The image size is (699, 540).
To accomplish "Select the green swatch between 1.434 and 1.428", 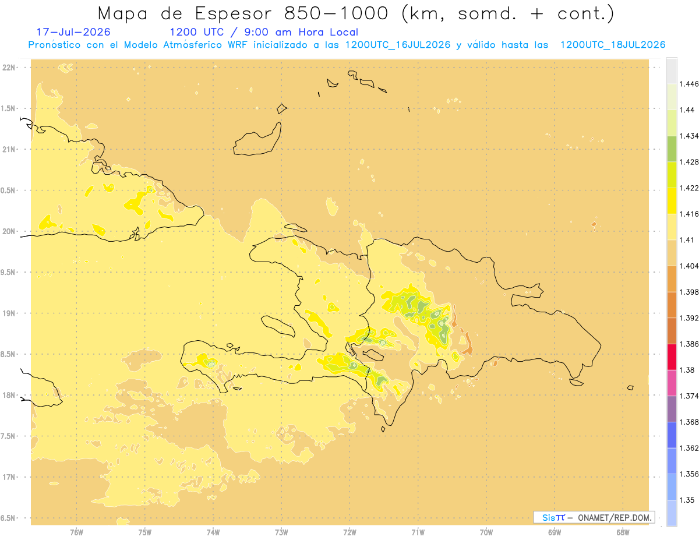I will click(x=672, y=149).
